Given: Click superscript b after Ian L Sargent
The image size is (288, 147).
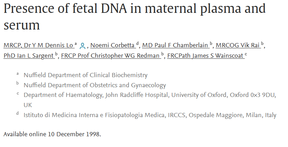Looking at the screenshot, I should pos(56,54).
